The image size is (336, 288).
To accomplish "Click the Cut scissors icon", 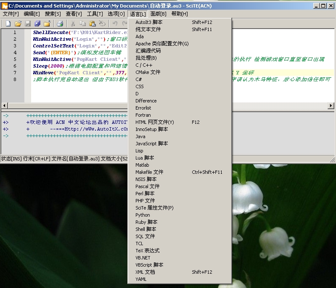I will coord(73,24).
